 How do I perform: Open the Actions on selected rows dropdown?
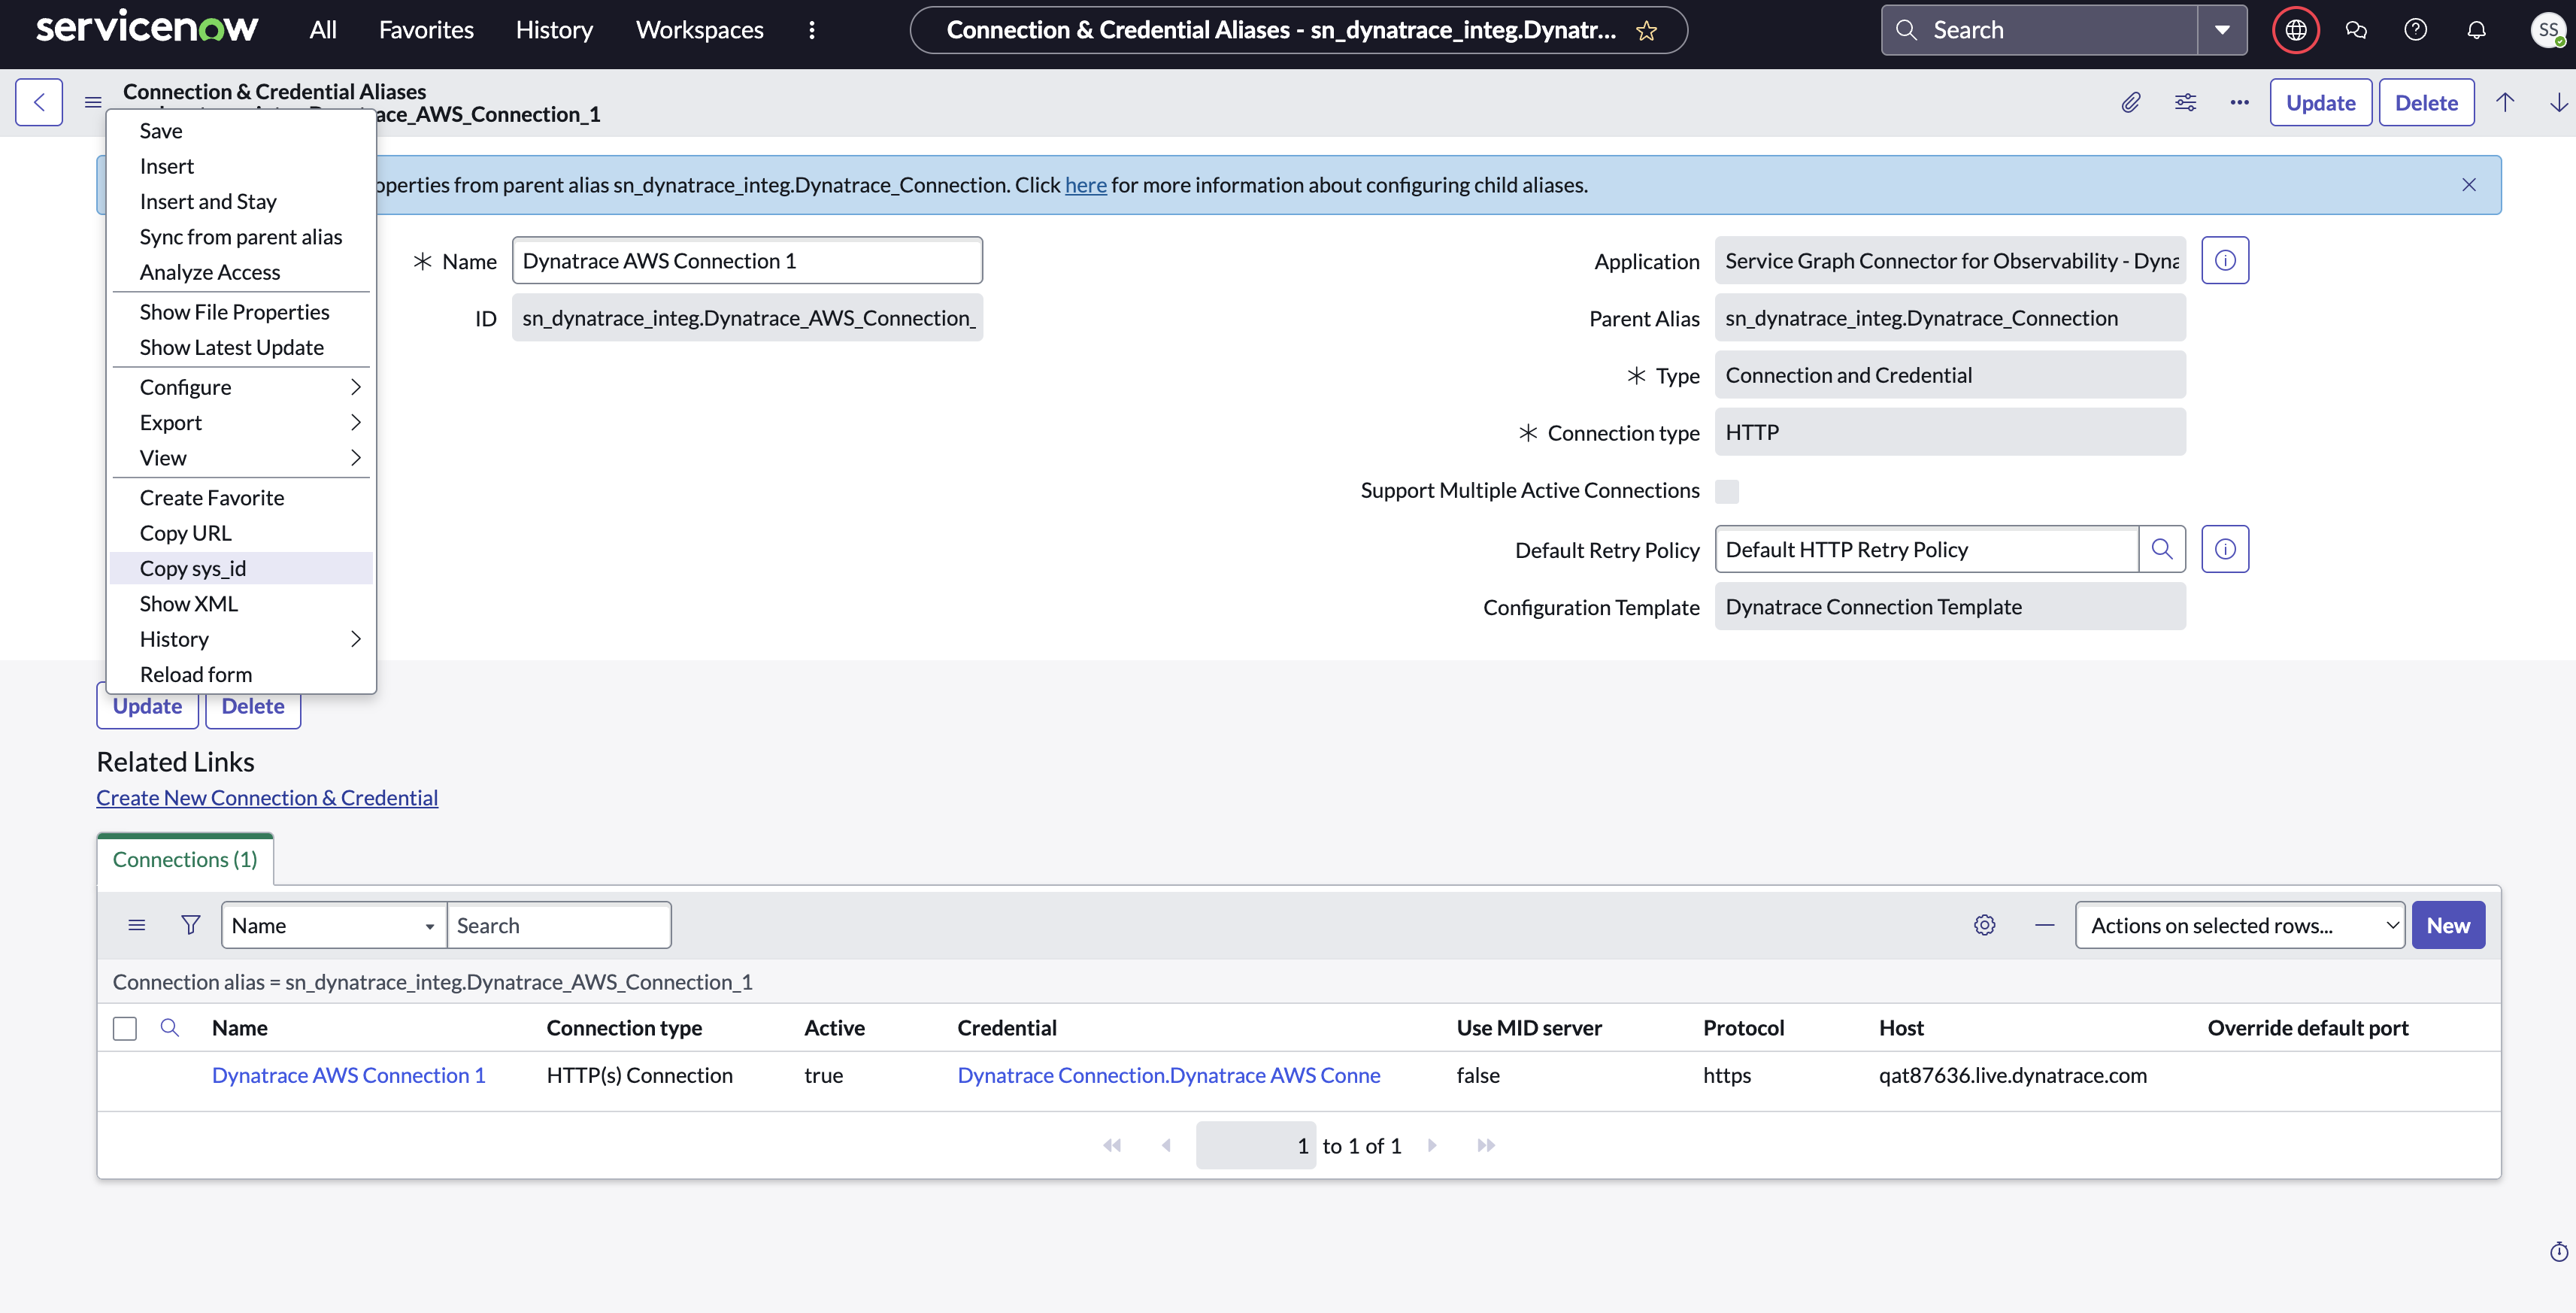coord(2240,925)
